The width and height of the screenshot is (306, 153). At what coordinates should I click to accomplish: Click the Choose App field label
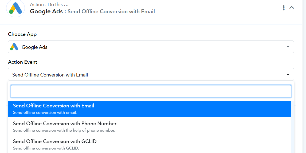pos(22,34)
